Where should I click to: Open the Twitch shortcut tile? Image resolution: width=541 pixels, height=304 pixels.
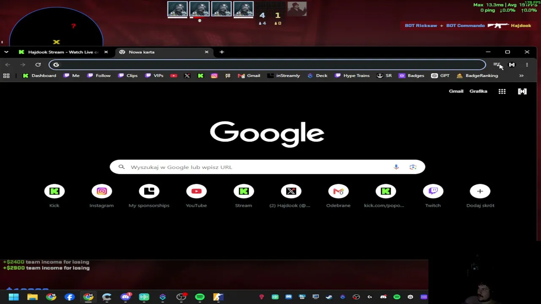[x=433, y=196]
